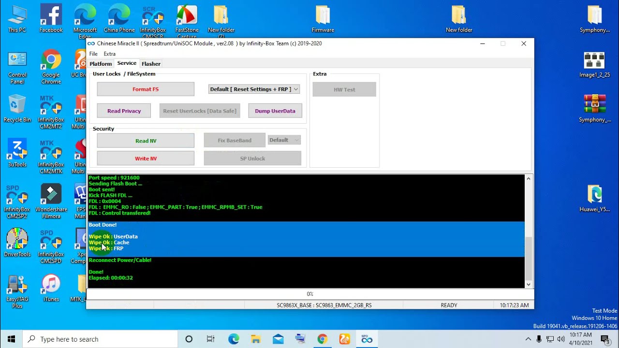Click log scrollbar up arrow
619x348 pixels.
[x=529, y=179]
